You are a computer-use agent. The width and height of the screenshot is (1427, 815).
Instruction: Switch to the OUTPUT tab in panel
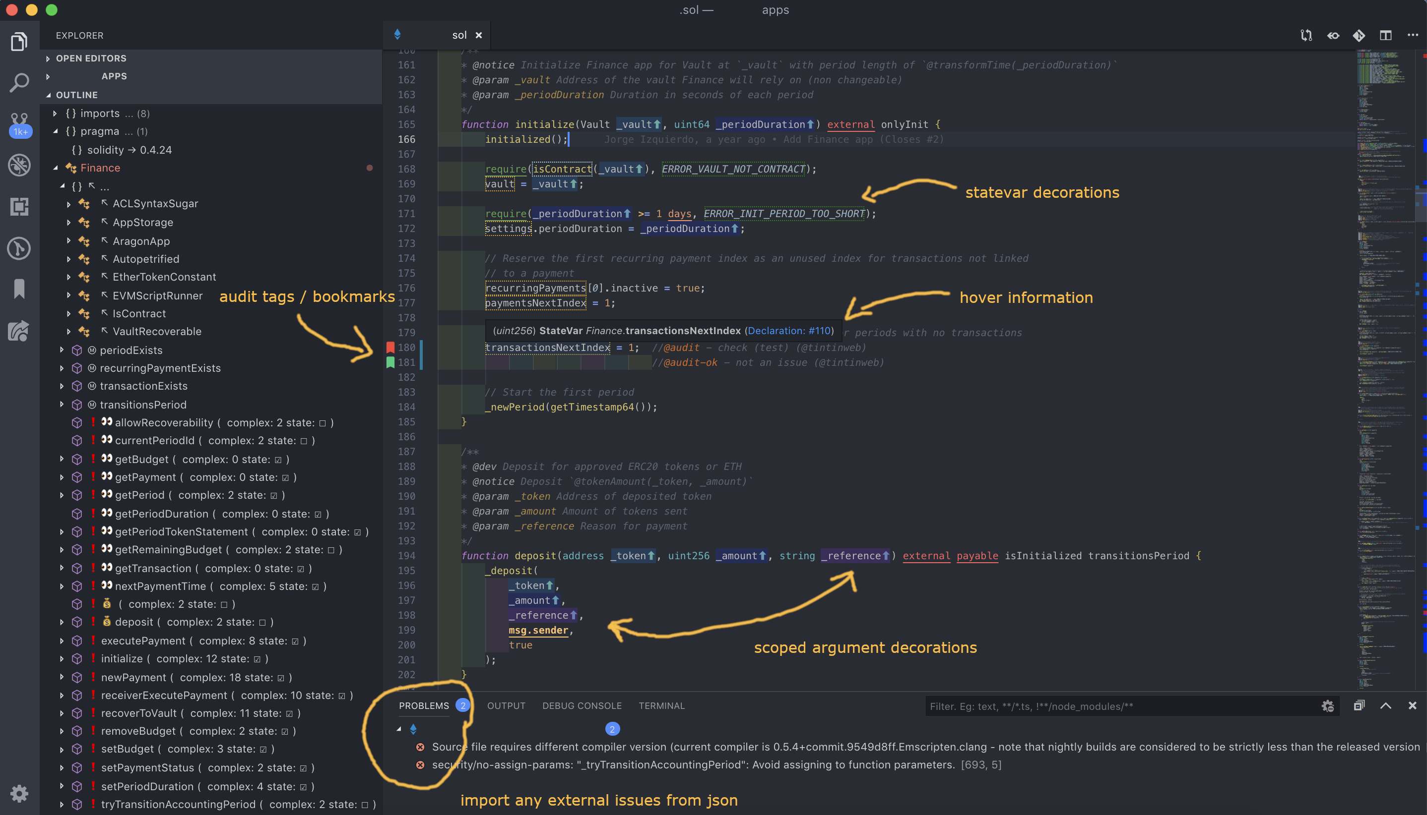(x=506, y=705)
